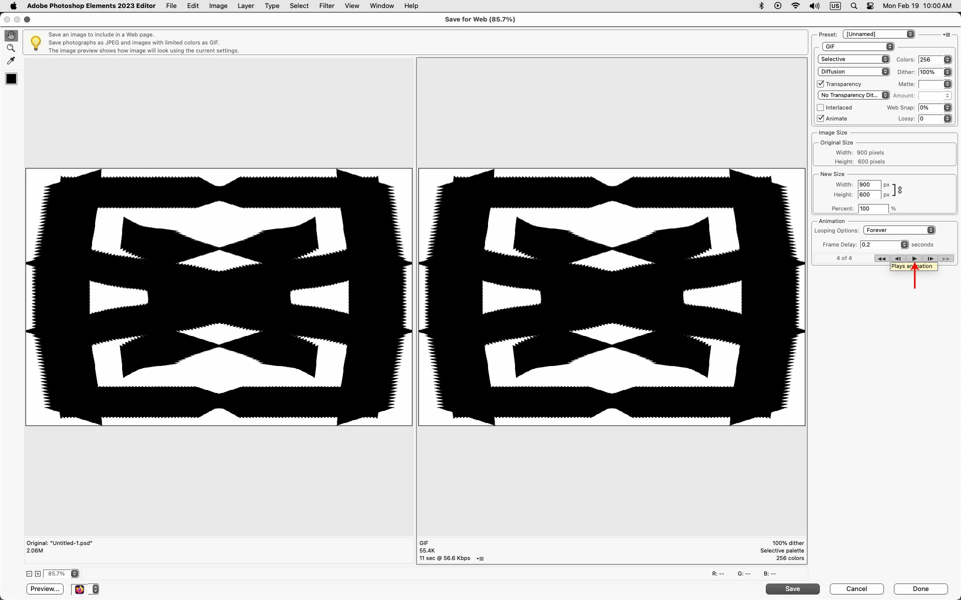
Task: Open the Filter menu
Action: click(x=326, y=6)
